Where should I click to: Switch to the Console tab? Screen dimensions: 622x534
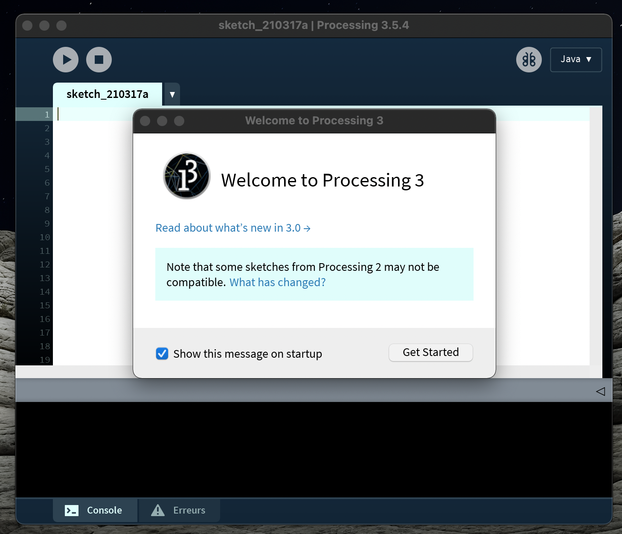(x=95, y=510)
